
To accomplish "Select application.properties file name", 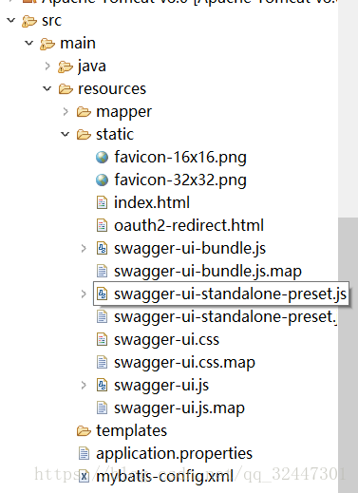I will [x=175, y=454].
